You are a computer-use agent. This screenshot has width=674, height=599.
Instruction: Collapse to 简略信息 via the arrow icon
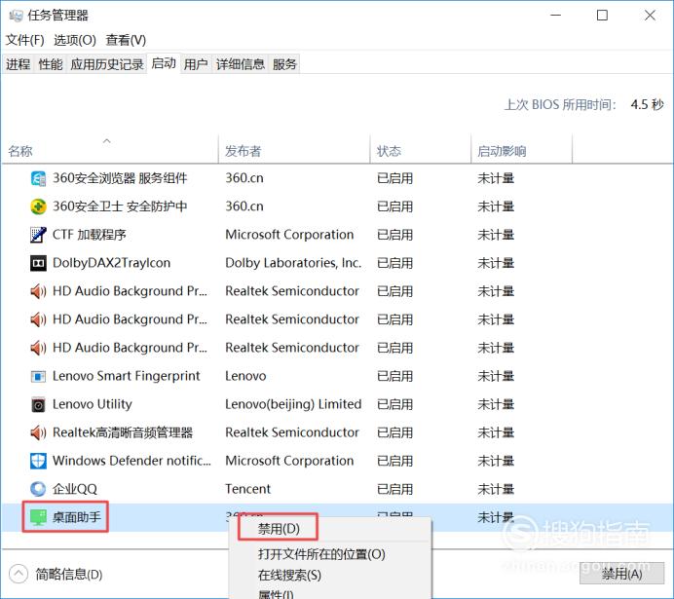(x=19, y=574)
